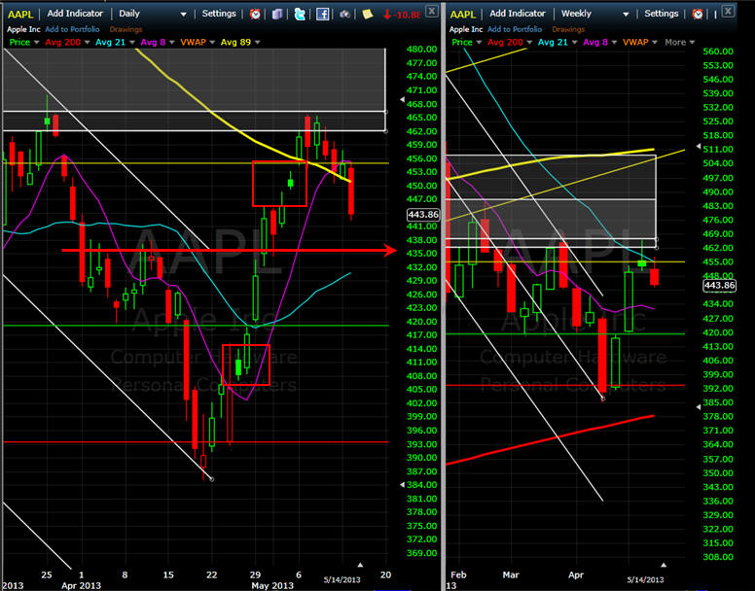Open Settings in the Daily chart
755x591 pixels.
(x=219, y=14)
